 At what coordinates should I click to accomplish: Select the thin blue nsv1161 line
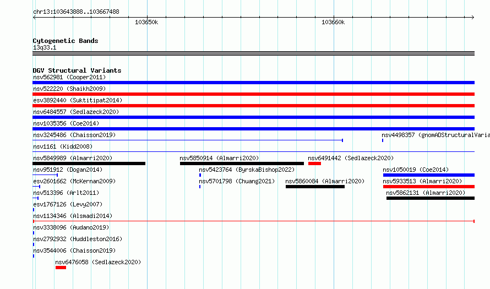[x=253, y=152]
